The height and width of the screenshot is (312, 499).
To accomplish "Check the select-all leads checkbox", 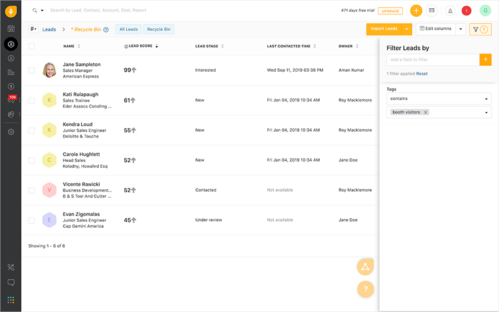I will [x=31, y=46].
